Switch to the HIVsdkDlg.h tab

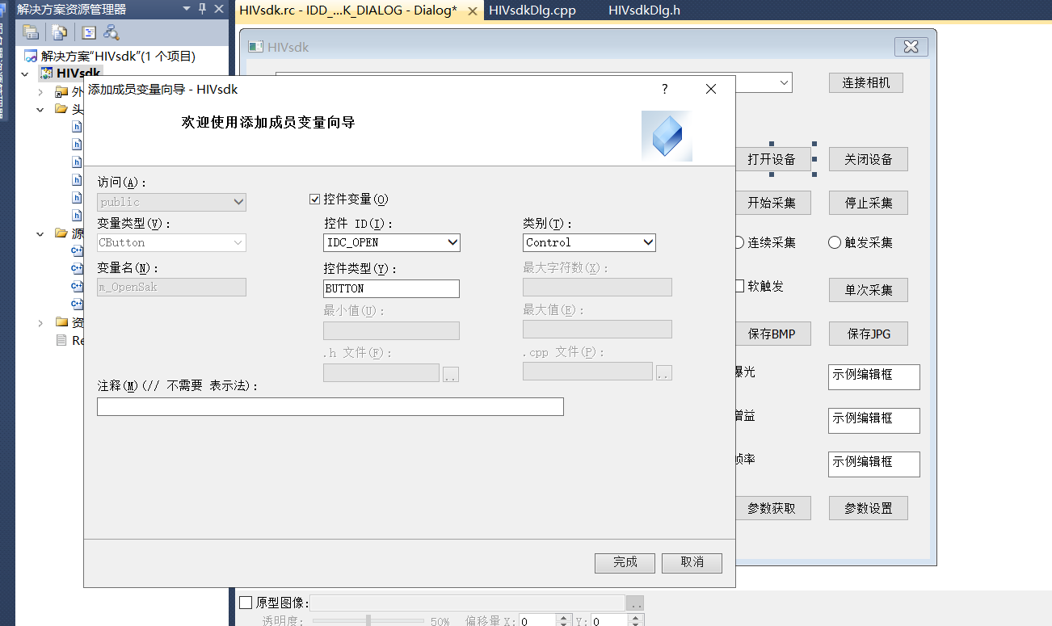pos(644,11)
